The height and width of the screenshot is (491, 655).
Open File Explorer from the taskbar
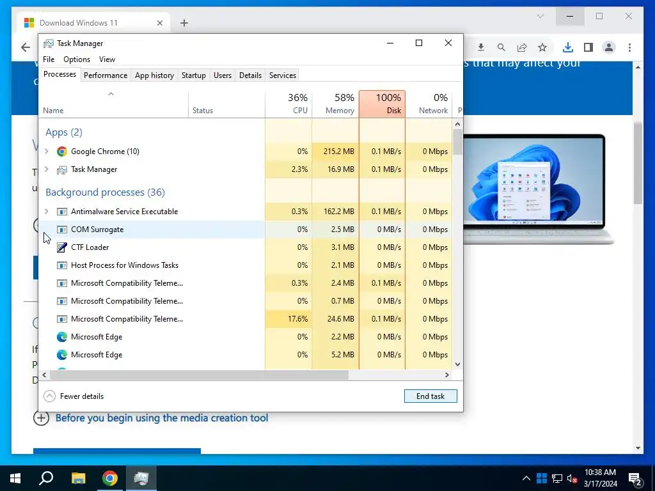pos(78,478)
